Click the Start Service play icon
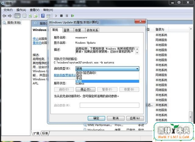 tap(56, 16)
